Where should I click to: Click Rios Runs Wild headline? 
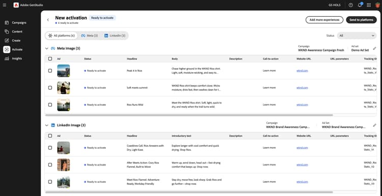135,105
